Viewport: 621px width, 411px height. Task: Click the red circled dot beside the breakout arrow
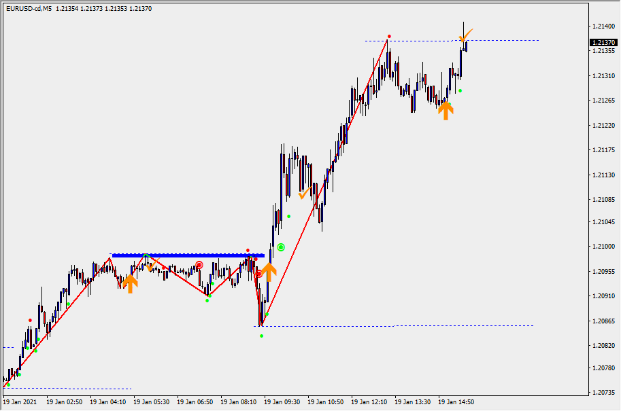258,274
